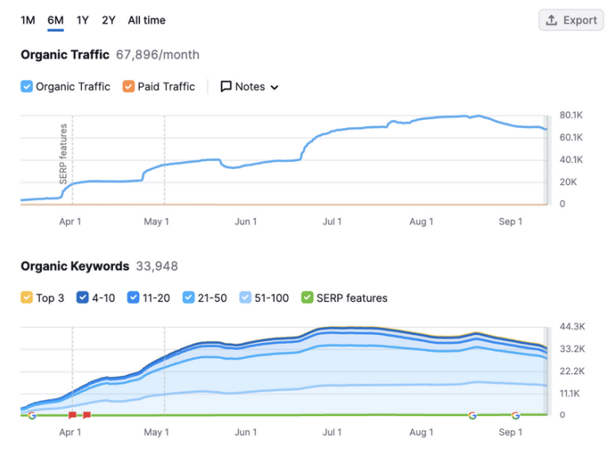Open the Notes dropdown

click(249, 87)
